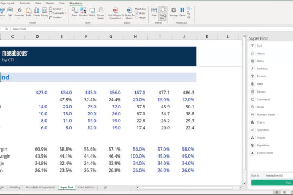The height and width of the screenshot is (195, 293).
Task: Open the Cells tool in the ribbon
Action: (10, 12)
